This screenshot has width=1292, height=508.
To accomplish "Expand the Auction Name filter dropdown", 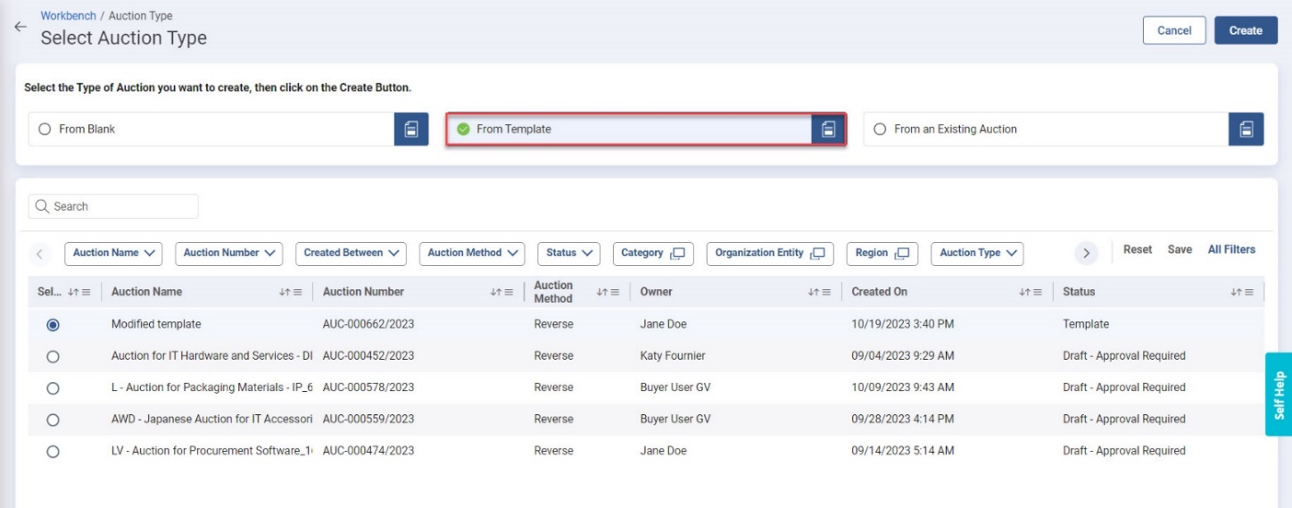I will [x=113, y=254].
